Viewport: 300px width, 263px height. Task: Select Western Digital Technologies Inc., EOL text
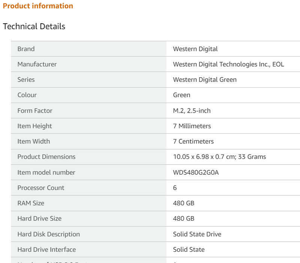(228, 64)
